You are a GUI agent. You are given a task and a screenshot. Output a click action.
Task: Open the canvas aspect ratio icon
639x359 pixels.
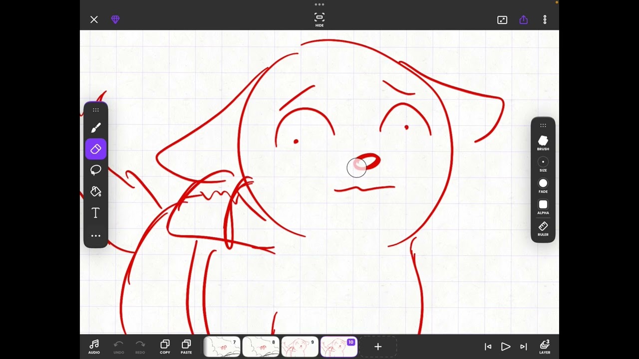[502, 20]
